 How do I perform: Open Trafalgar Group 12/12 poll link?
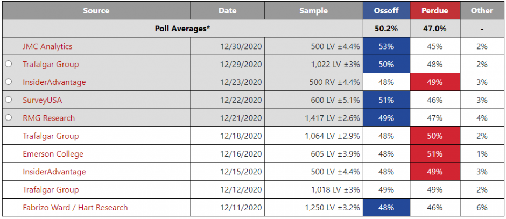click(x=51, y=190)
